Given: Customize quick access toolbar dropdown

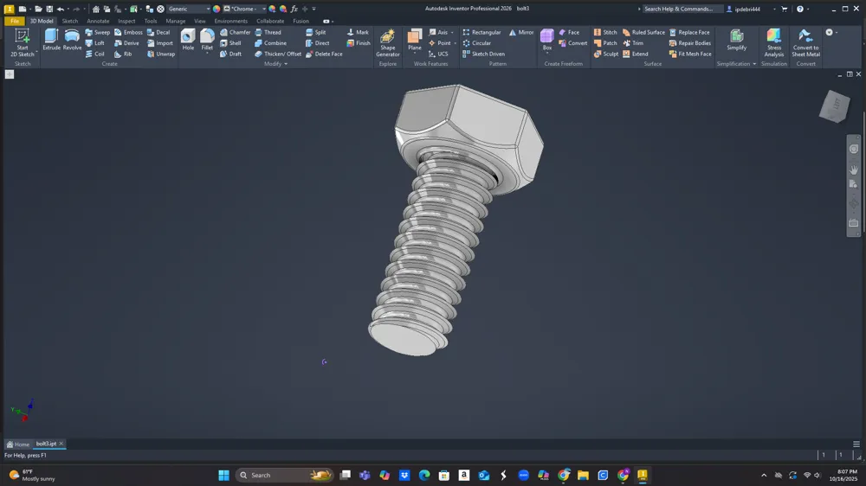Looking at the screenshot, I should pyautogui.click(x=313, y=9).
